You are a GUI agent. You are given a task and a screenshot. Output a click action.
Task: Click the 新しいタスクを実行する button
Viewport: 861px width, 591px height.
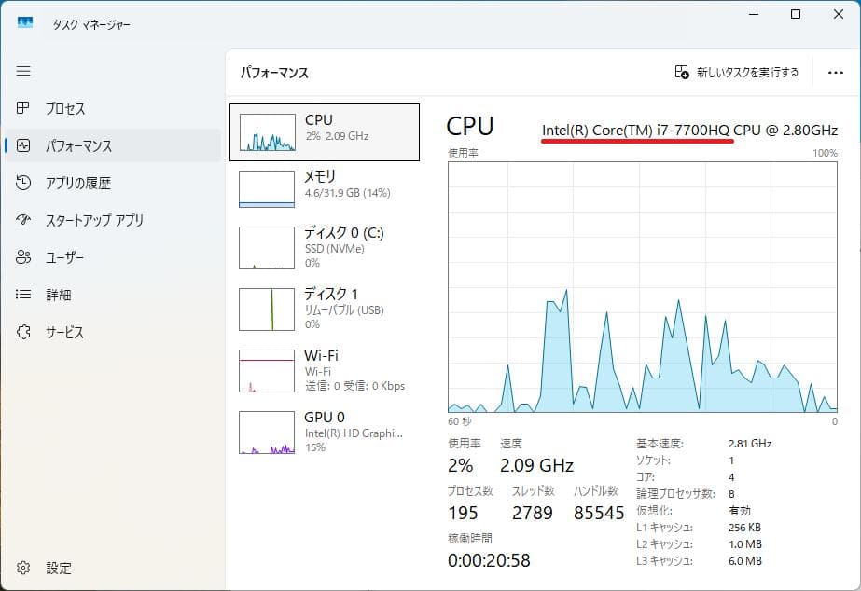737,72
